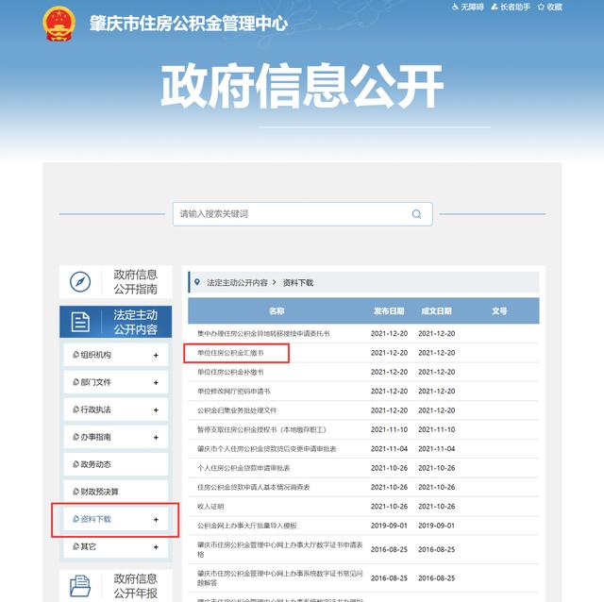Click the document icon for 法定主动公开内容
This screenshot has height=602, width=604.
(80, 322)
